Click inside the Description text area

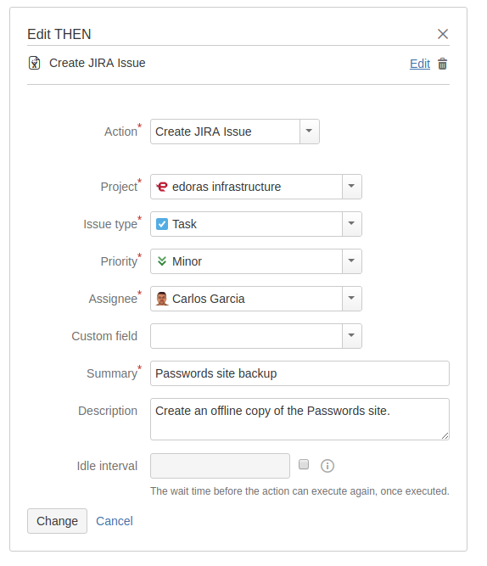[299, 419]
